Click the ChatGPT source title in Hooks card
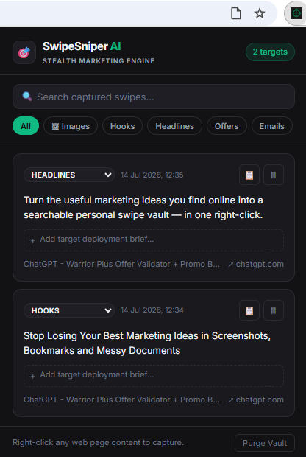The image size is (306, 457). (x=121, y=400)
